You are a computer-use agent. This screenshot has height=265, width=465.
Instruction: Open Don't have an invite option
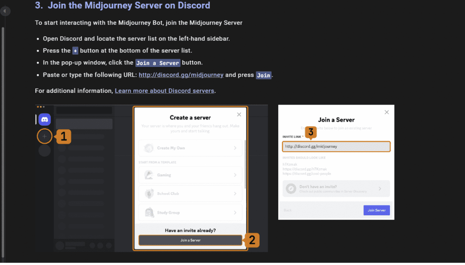(336, 189)
